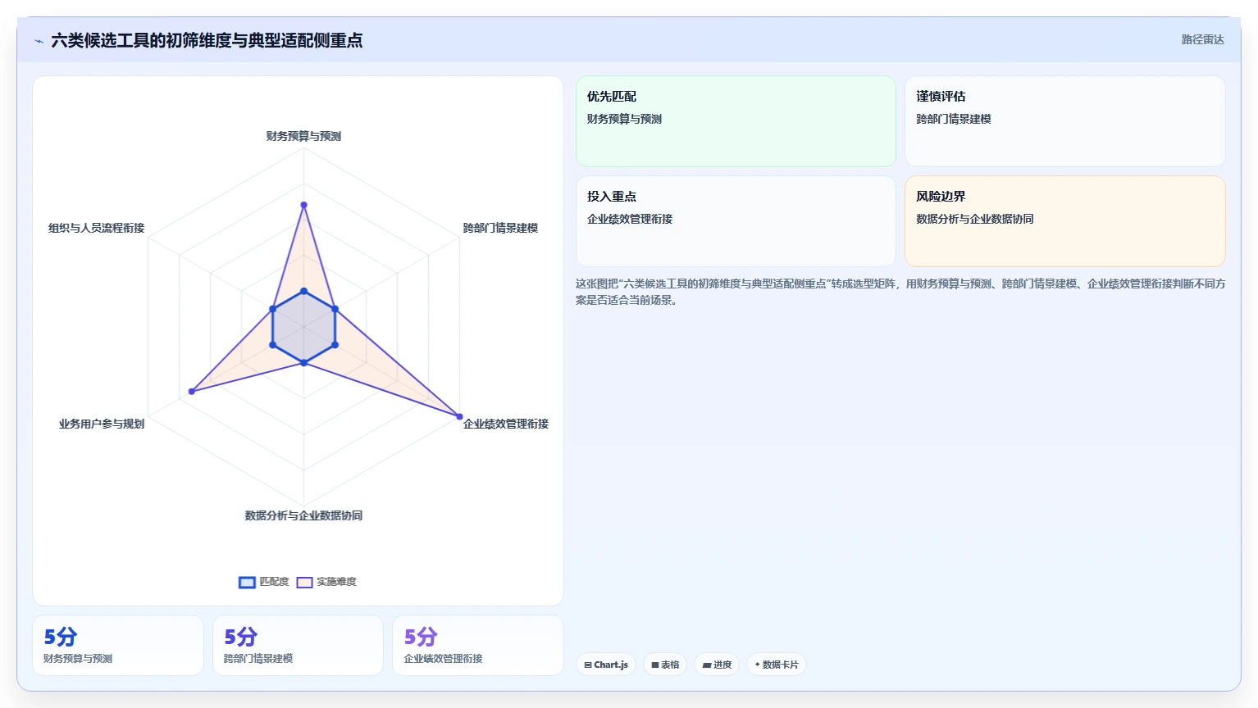Toggle the 匹配度 legend swatch
Screen dimensions: 1258x708
(247, 583)
